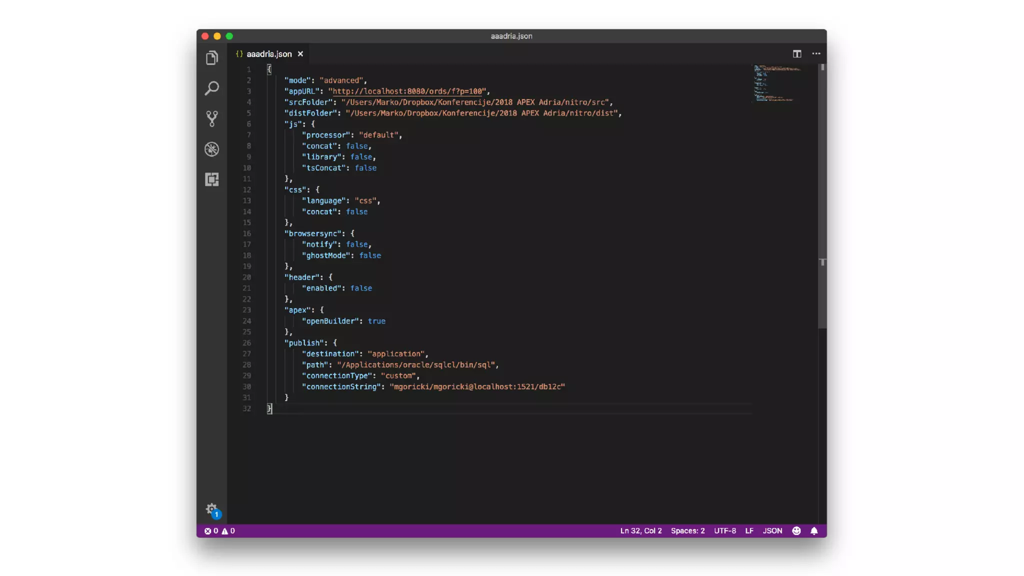Select the aaadria.json tab
This screenshot has height=576, width=1024.
point(268,54)
